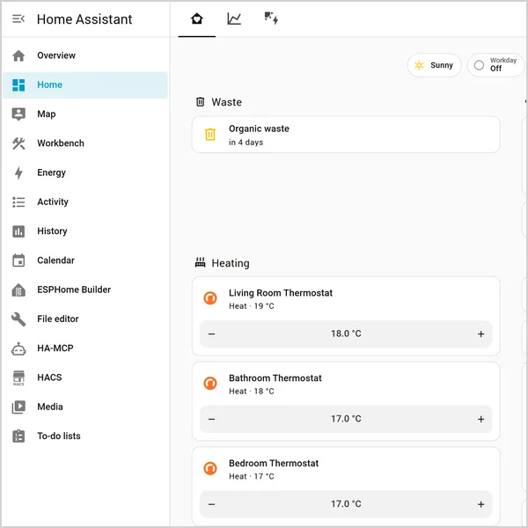Click the Heating section radiator icon

tap(200, 262)
